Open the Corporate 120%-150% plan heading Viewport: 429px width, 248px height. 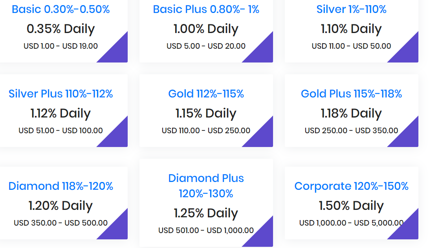coord(351,186)
